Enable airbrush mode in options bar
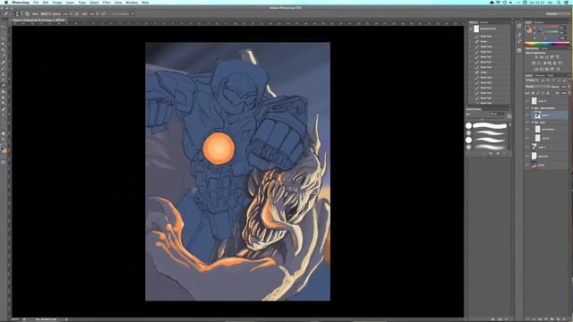The height and width of the screenshot is (322, 573). (104, 14)
